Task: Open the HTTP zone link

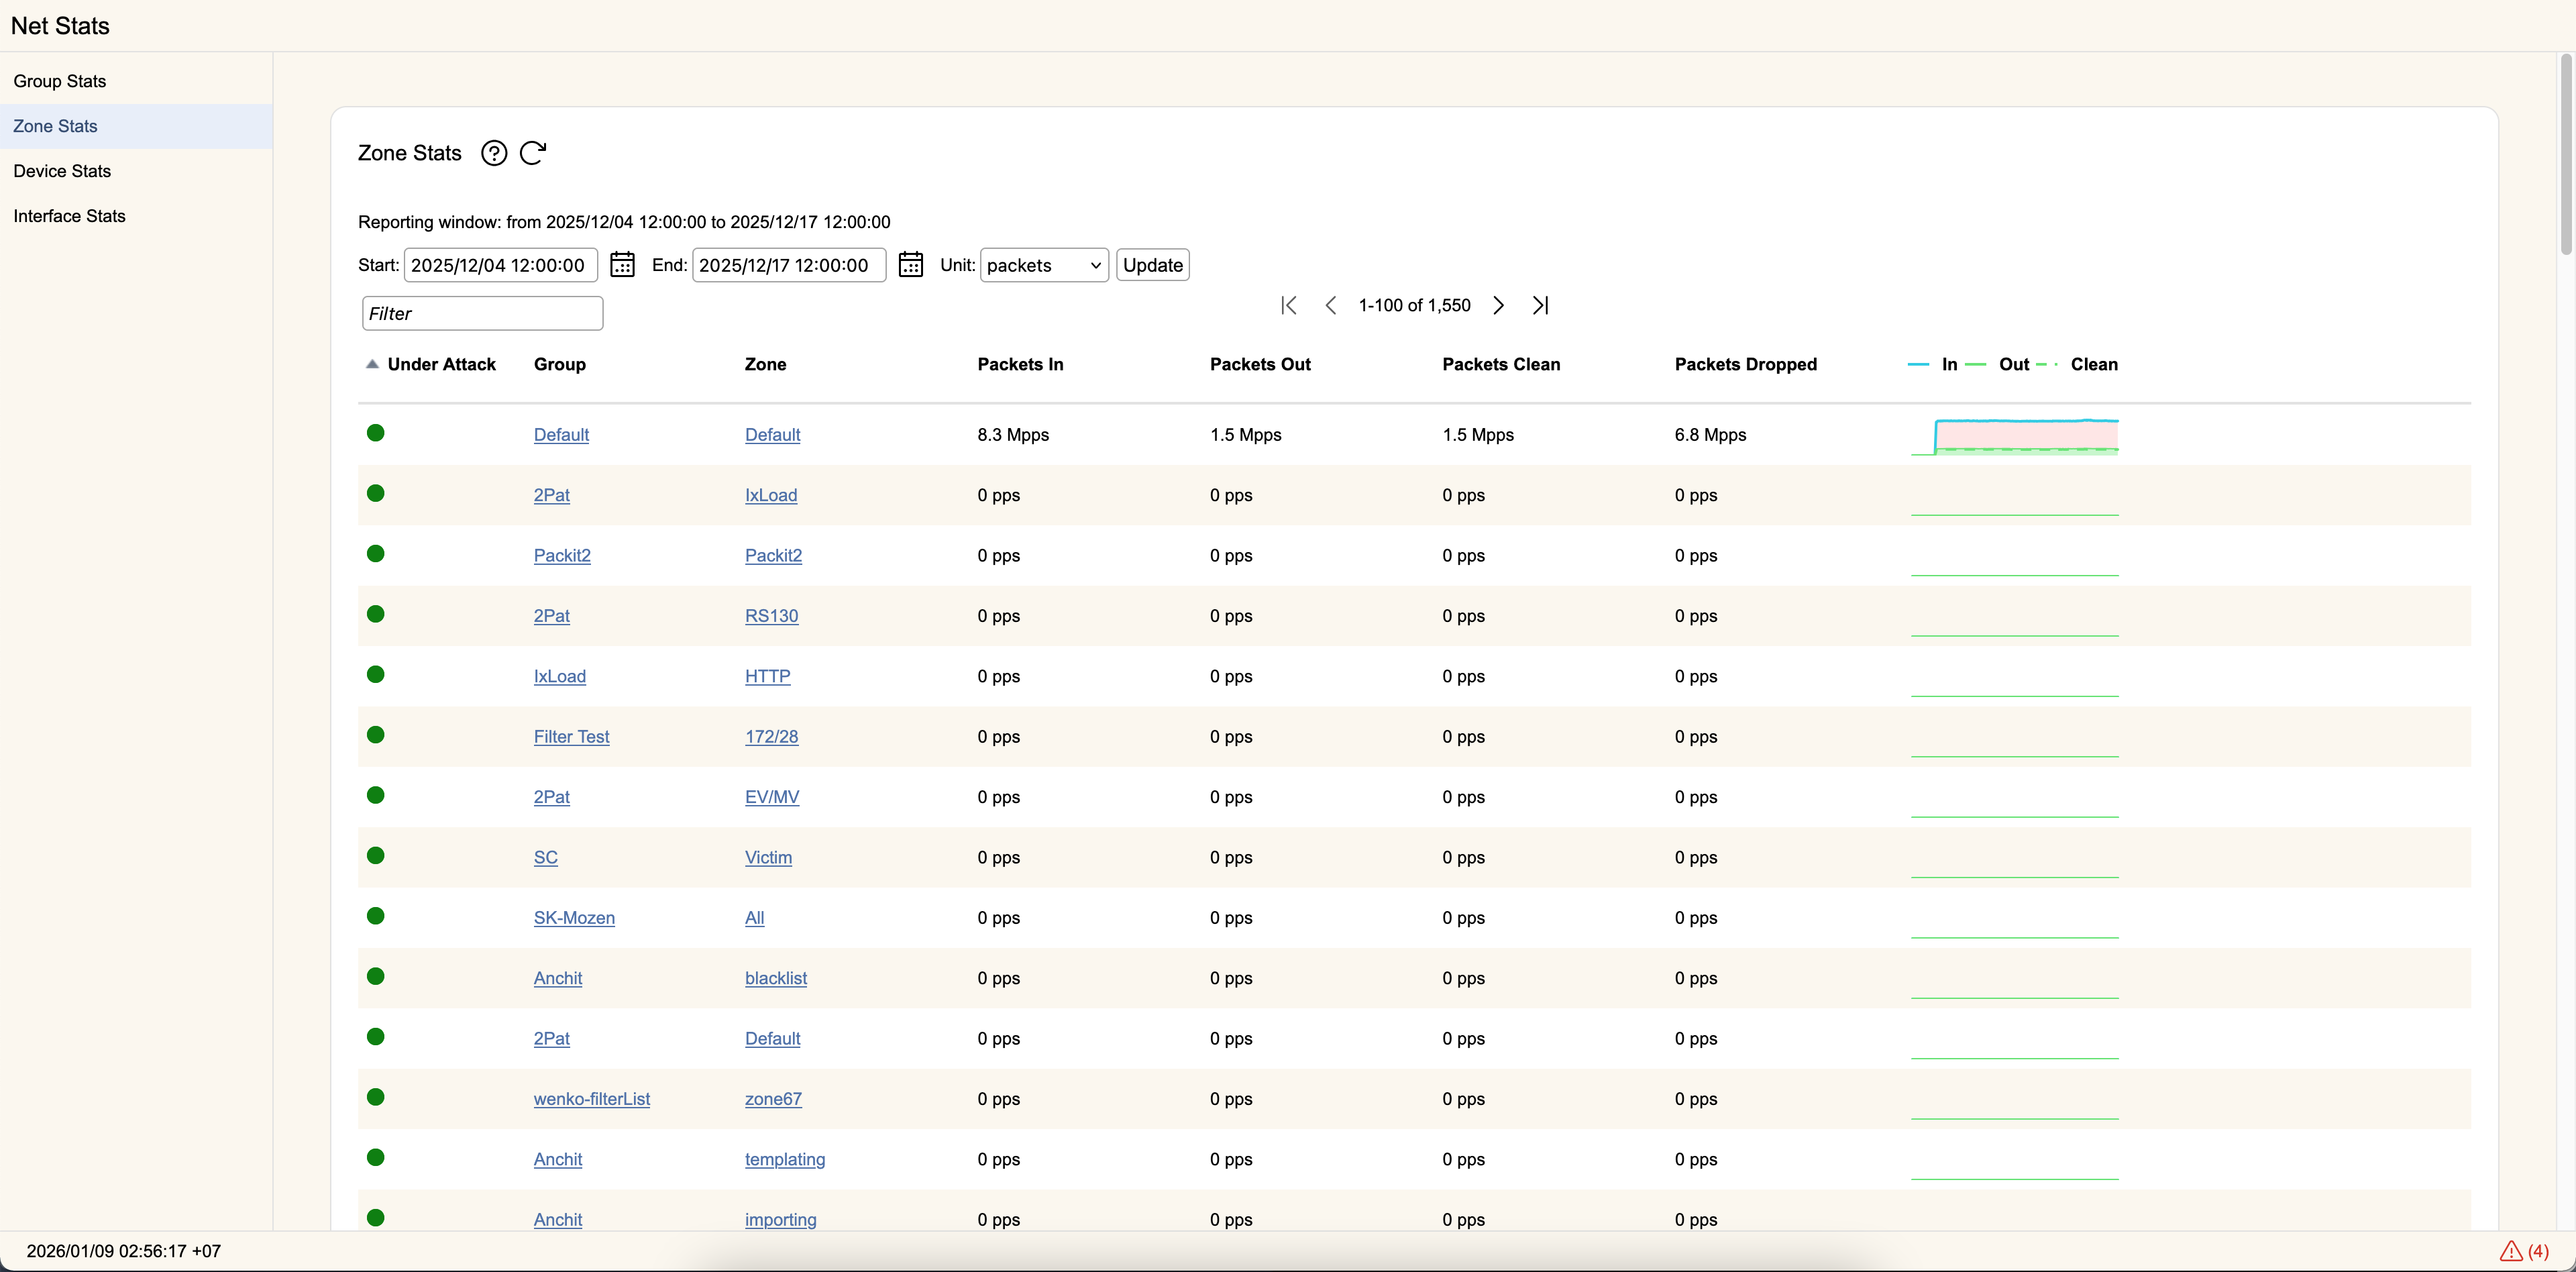Action: coord(767,676)
